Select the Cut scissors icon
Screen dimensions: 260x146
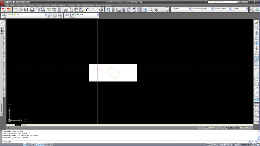pyautogui.click(x=65, y=10)
